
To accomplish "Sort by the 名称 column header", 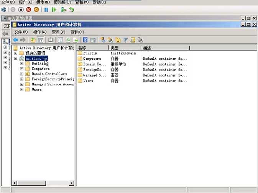I will point(93,48).
